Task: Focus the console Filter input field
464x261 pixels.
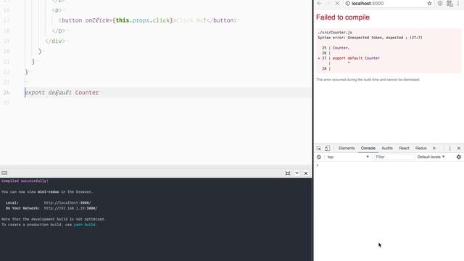Action: point(394,157)
